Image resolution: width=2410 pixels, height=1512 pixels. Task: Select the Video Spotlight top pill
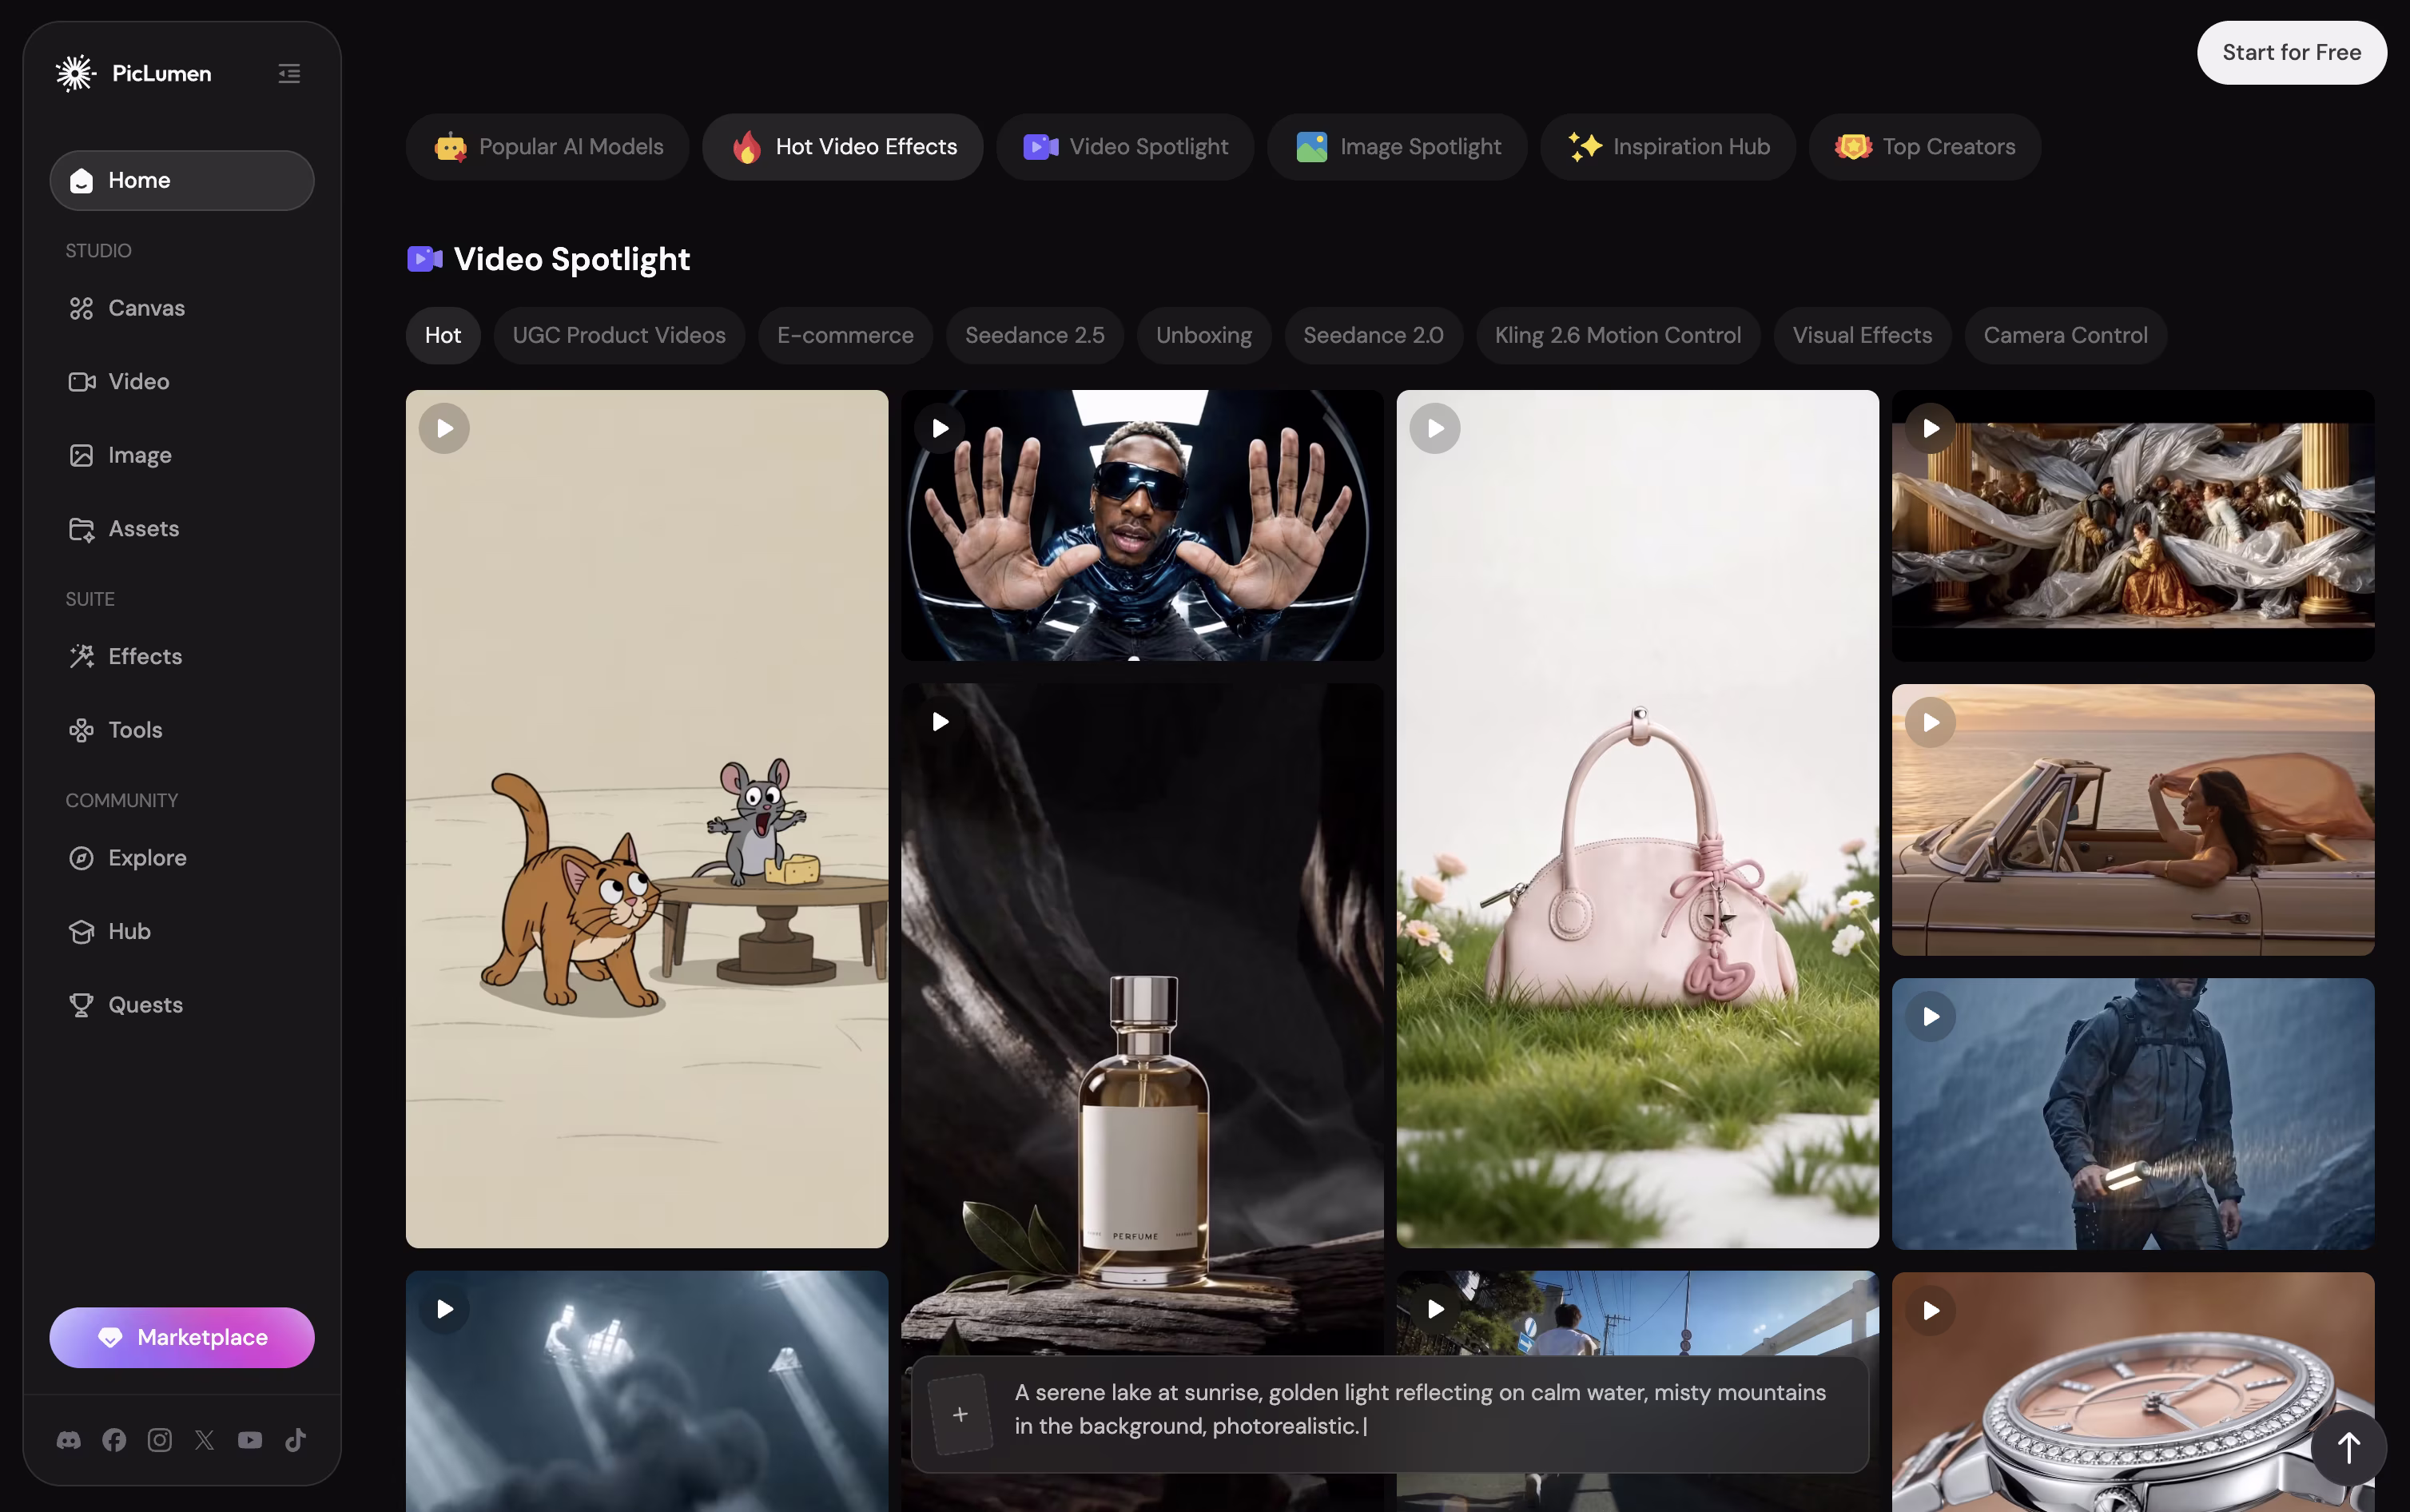click(1124, 147)
